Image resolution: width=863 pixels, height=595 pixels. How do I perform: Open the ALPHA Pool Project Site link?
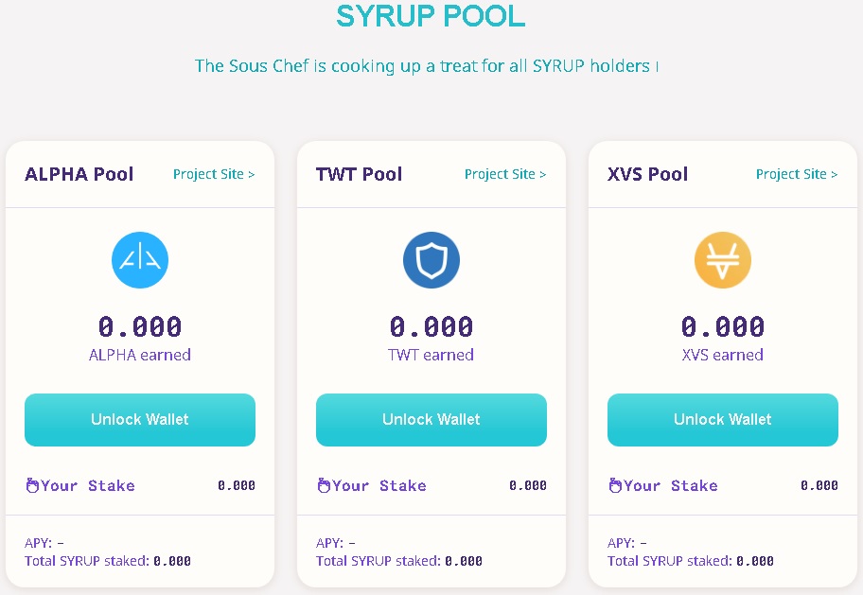pyautogui.click(x=214, y=174)
